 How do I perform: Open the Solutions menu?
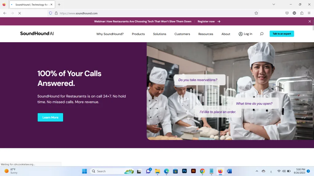tap(159, 34)
